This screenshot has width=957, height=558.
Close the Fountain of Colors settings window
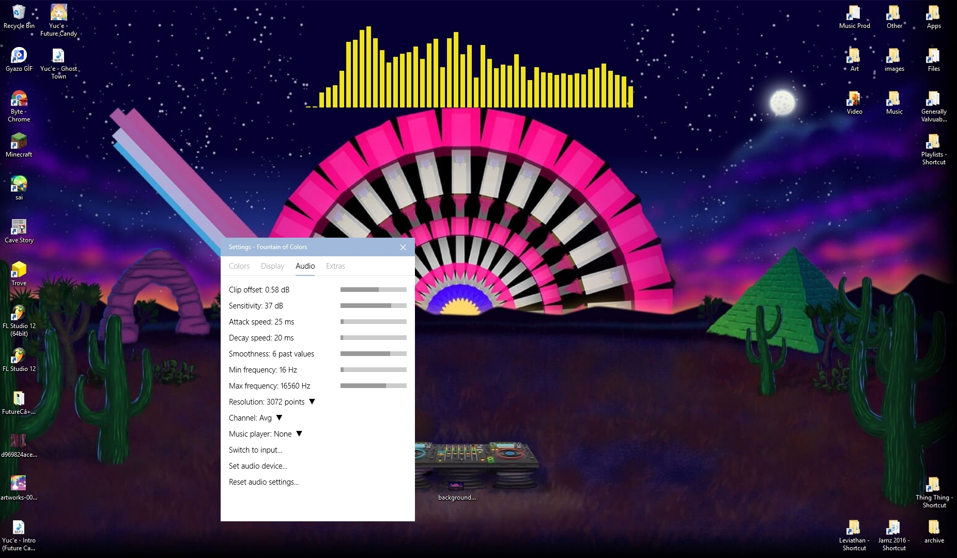pos(403,247)
